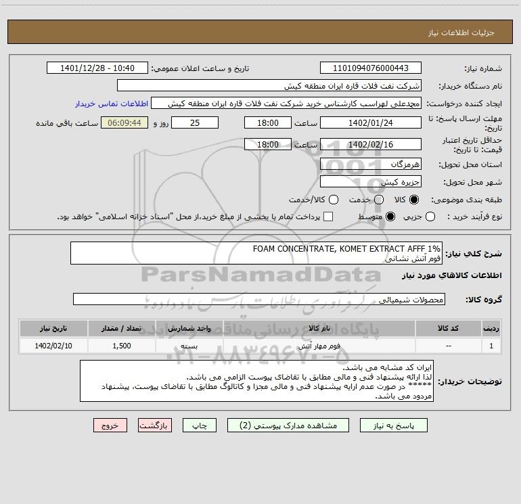Click the شماره نیاز field 1101094076000443

click(371, 68)
